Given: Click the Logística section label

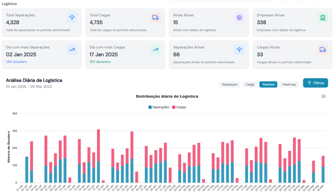Looking at the screenshot, I should [x=9, y=4].
